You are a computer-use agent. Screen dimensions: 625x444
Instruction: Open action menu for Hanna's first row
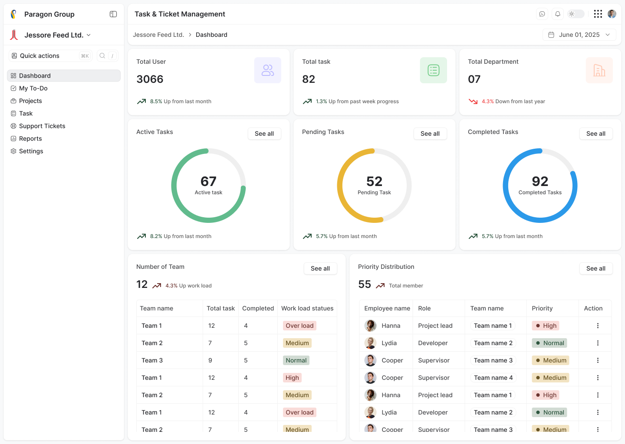(x=598, y=326)
